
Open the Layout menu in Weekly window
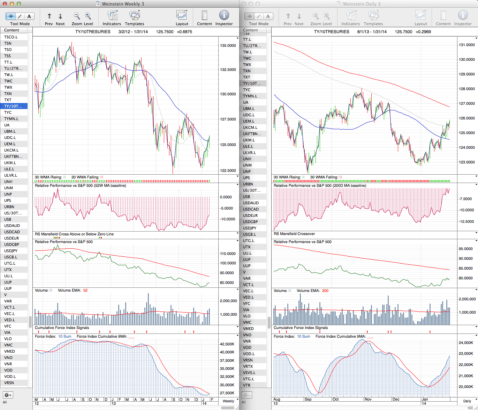(182, 16)
